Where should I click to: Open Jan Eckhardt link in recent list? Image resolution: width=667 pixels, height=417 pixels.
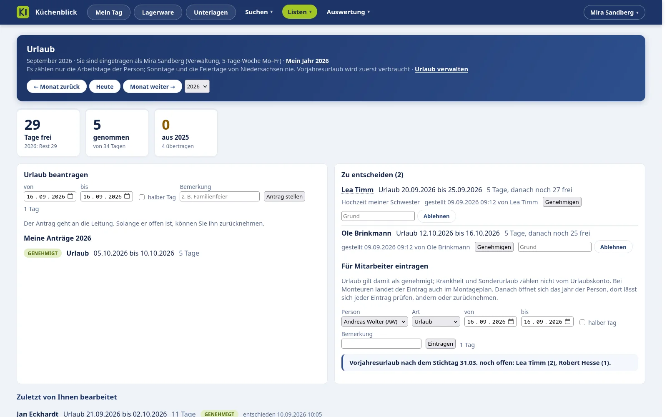click(38, 414)
